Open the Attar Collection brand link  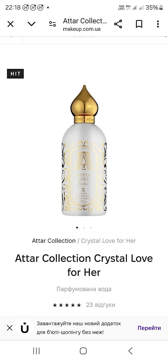pos(54,241)
